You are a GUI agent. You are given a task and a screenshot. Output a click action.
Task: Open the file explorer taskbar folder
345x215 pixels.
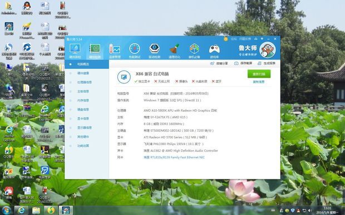[x=36, y=210]
